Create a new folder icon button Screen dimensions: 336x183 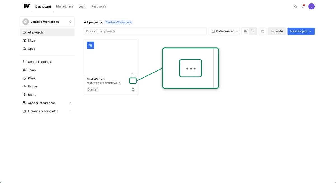click(x=262, y=31)
